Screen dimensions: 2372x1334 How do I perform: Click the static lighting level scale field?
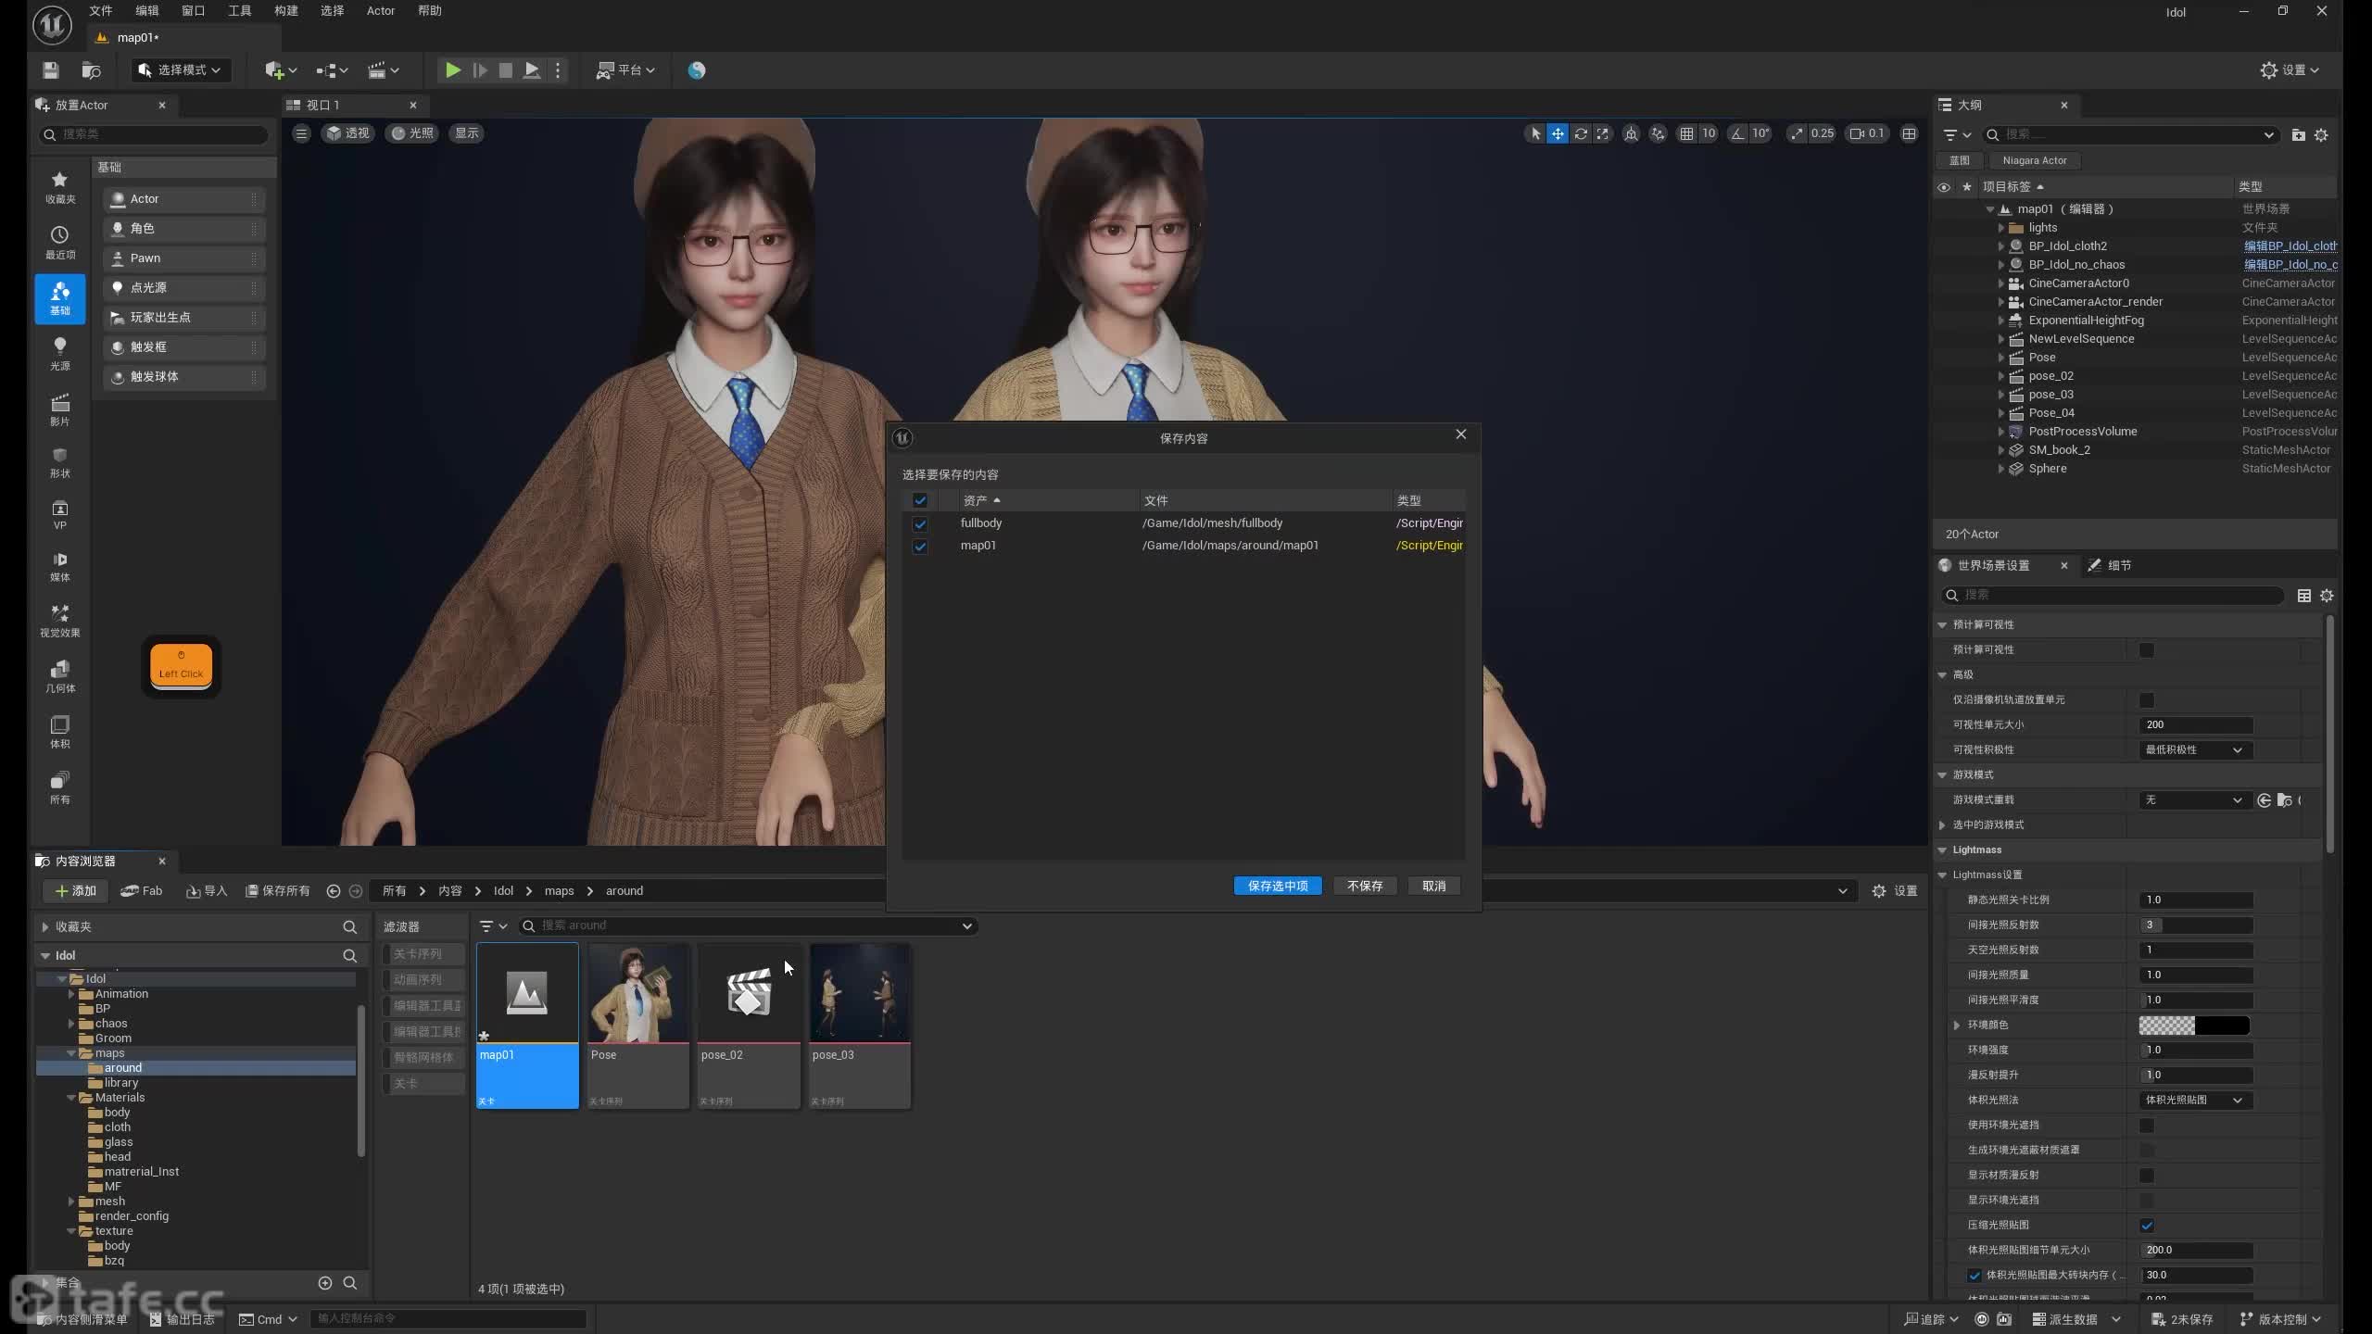click(2197, 900)
